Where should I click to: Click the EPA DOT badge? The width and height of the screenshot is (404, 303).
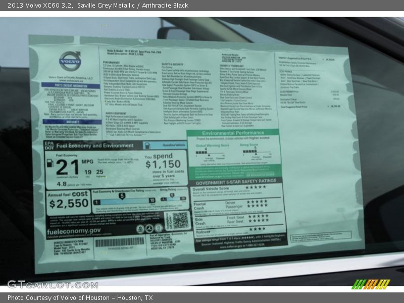click(49, 145)
